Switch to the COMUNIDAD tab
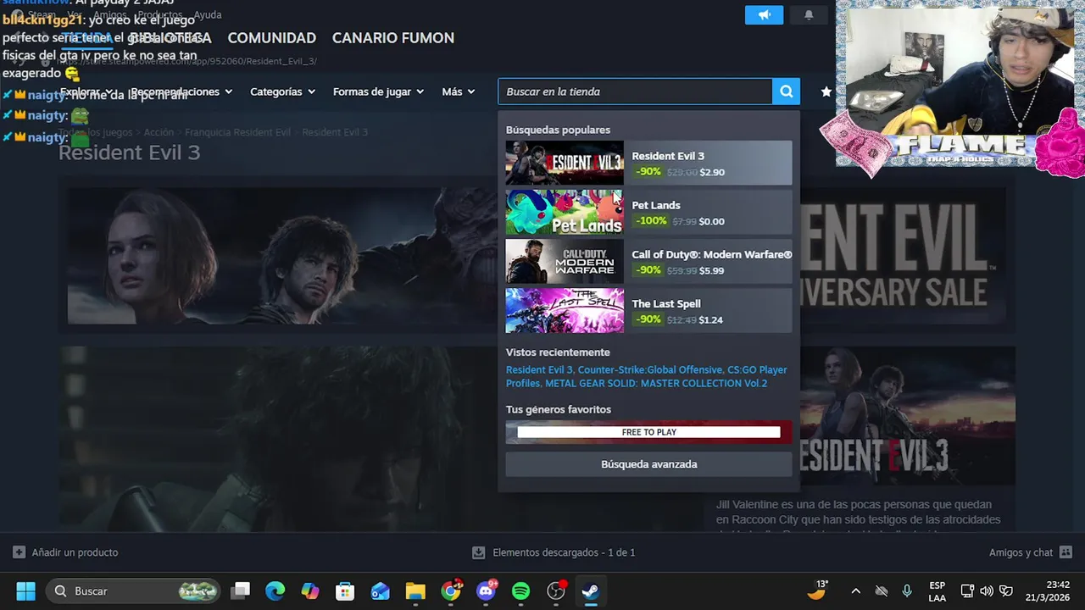This screenshot has height=610, width=1085. (271, 38)
